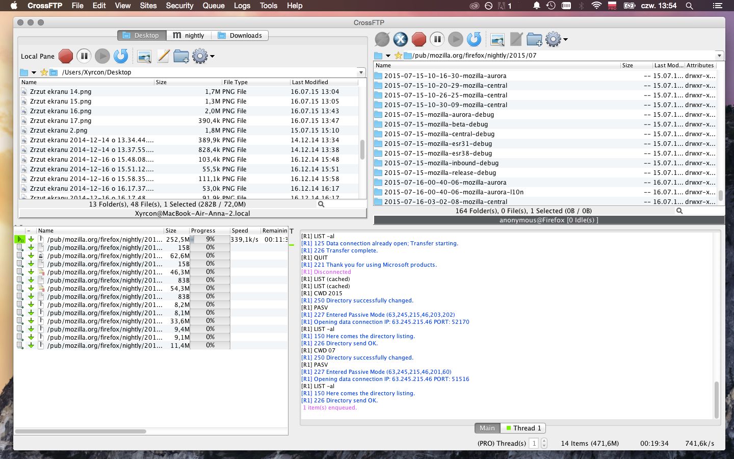The height and width of the screenshot is (459, 734).
Task: Select the Thread 1 log tab
Action: coord(523,428)
